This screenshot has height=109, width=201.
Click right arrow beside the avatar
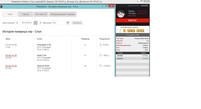[125, 14]
